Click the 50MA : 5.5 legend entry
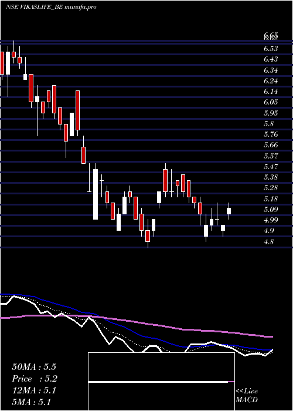This screenshot has height=411, width=293. pyautogui.click(x=34, y=366)
